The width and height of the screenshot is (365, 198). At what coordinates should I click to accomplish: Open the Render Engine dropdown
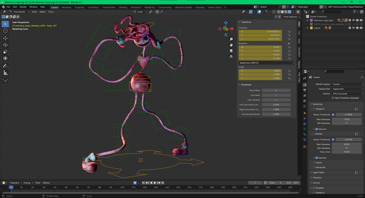tap(347, 84)
